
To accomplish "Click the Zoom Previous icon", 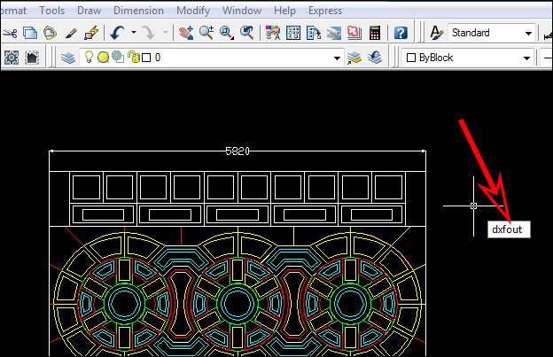I will click(247, 33).
